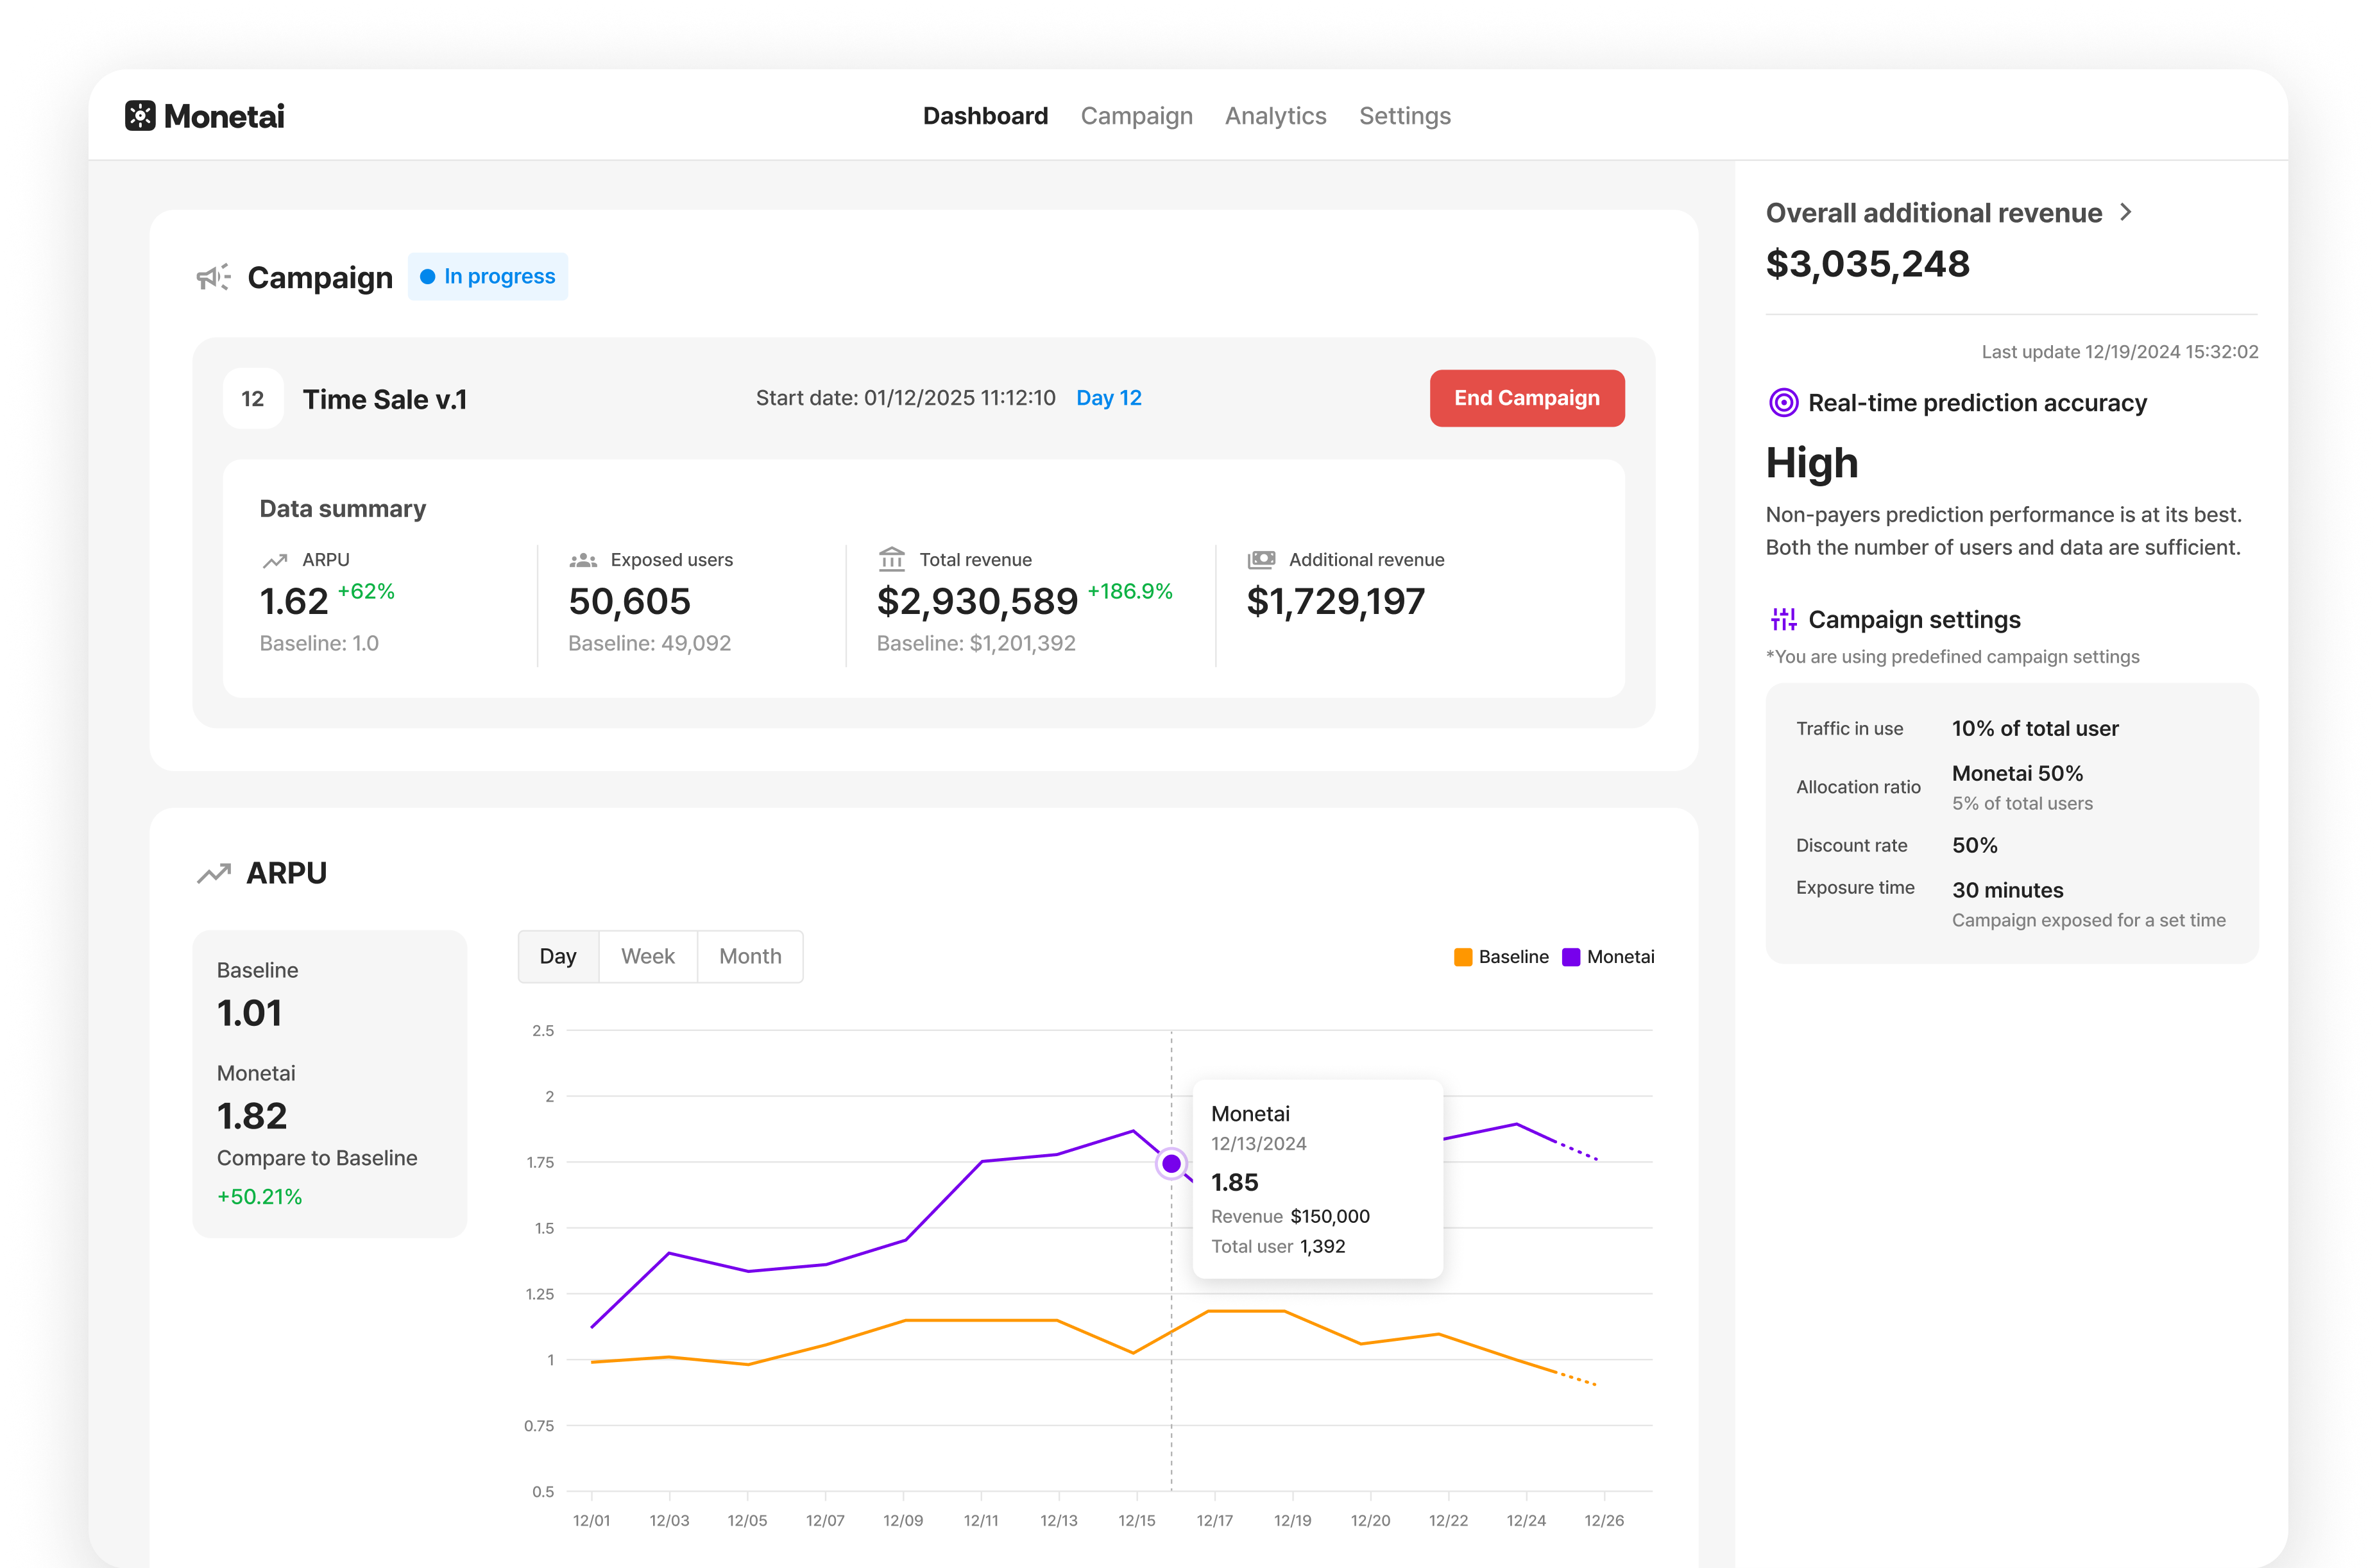Open the Settings tab
2375x1568 pixels.
(1404, 116)
